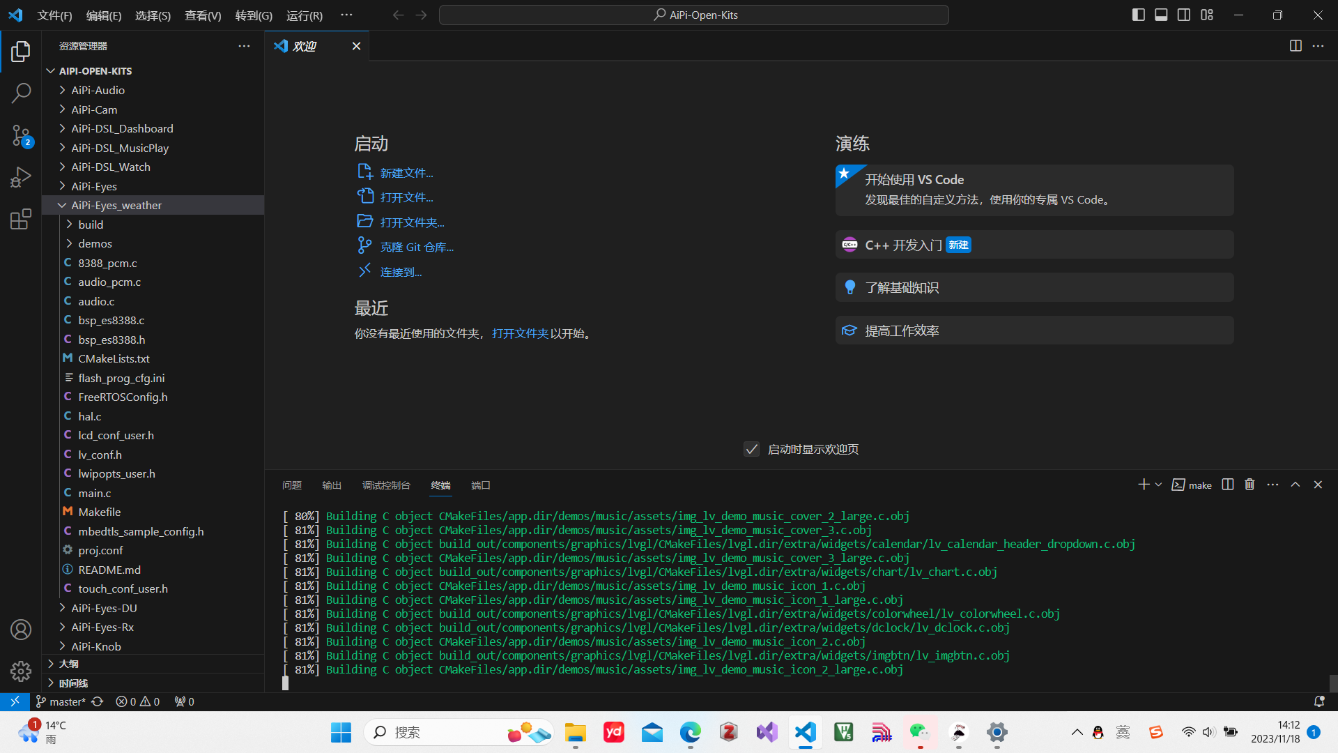Viewport: 1338px width, 753px height.
Task: Open Explorer views and more actions ellipsis
Action: click(x=244, y=45)
